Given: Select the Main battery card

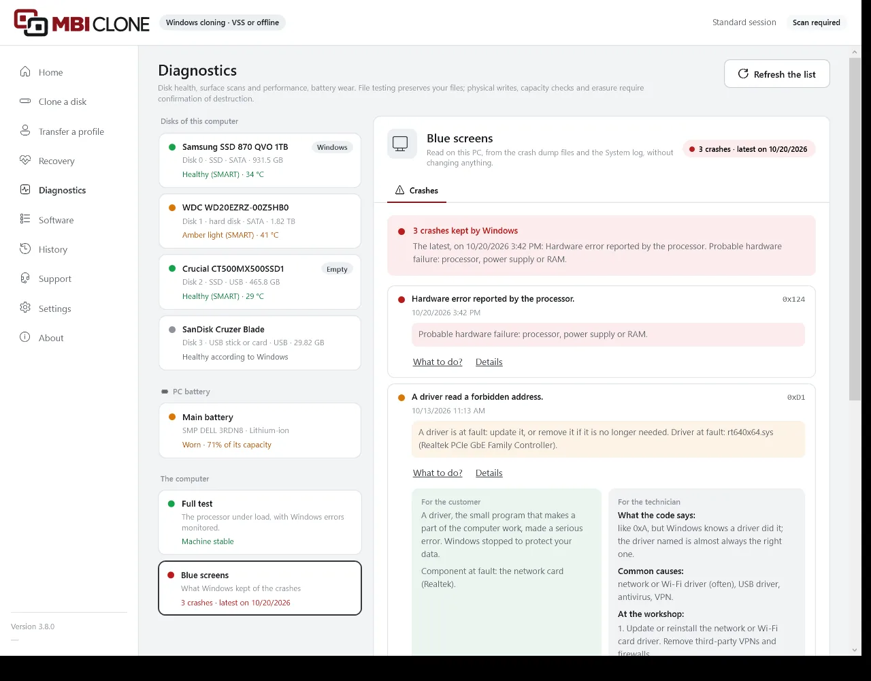Looking at the screenshot, I should [x=260, y=430].
